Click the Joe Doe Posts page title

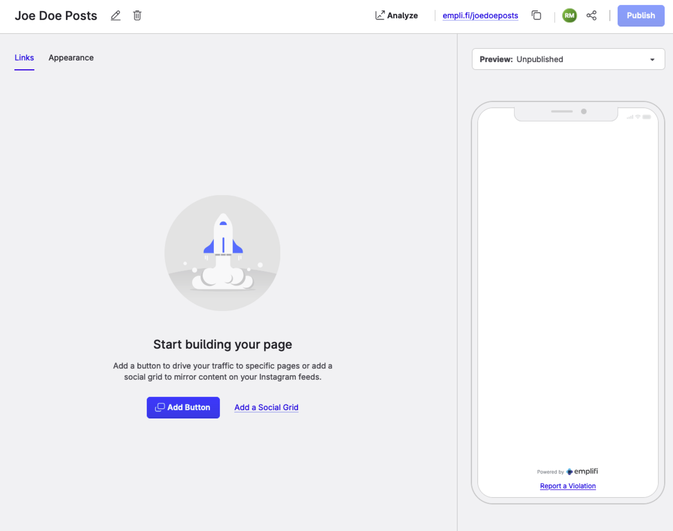[x=56, y=16]
